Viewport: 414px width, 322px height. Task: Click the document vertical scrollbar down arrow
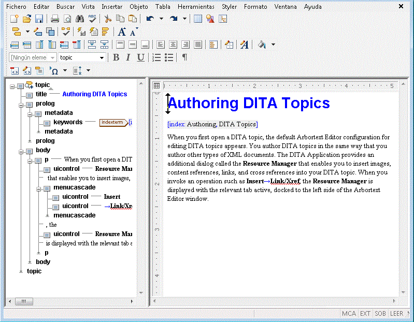pos(403,292)
